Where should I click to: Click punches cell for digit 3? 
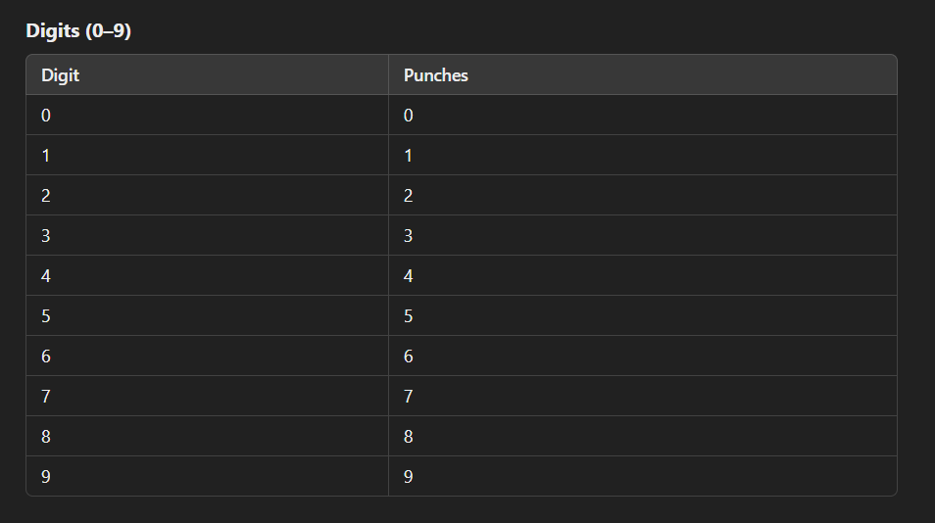click(x=643, y=235)
